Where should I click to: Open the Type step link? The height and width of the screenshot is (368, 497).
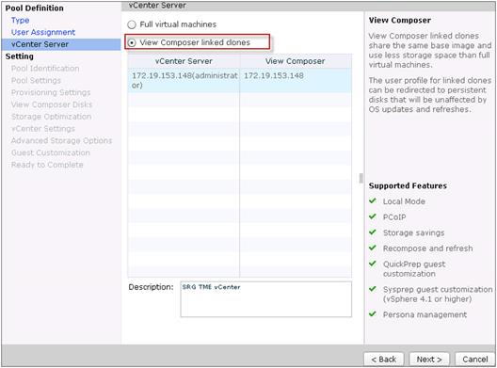(21, 21)
